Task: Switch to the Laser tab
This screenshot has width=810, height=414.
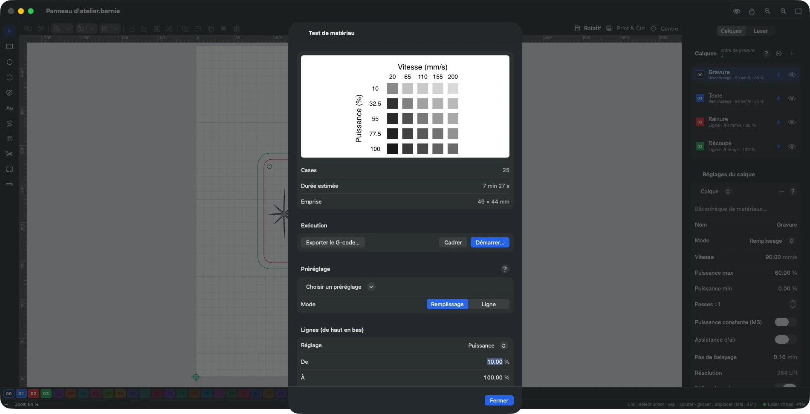Action: (x=761, y=31)
